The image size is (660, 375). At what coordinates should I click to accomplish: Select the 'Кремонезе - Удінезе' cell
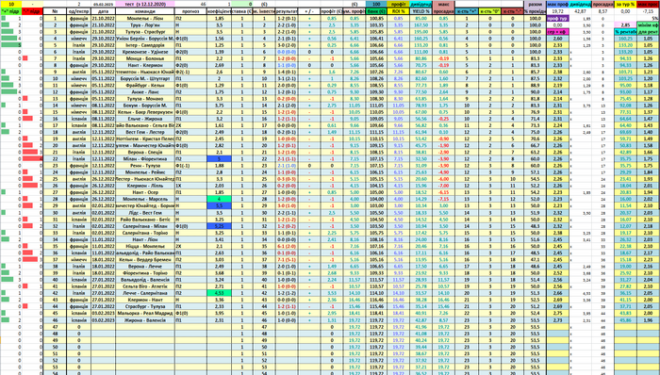pos(145,52)
